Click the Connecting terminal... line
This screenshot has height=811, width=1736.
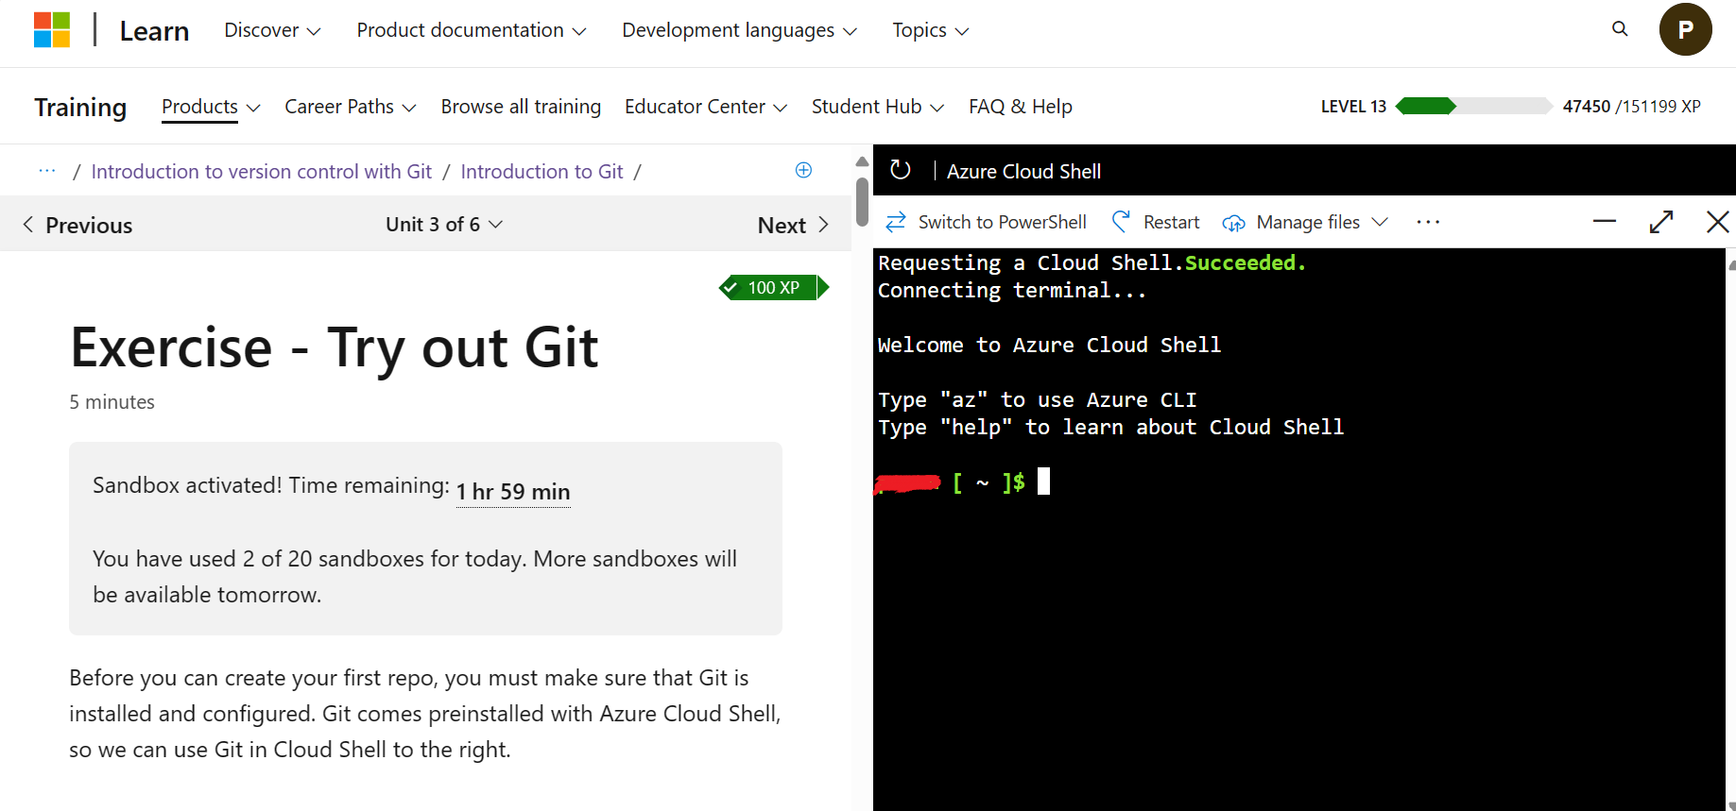click(x=1012, y=290)
